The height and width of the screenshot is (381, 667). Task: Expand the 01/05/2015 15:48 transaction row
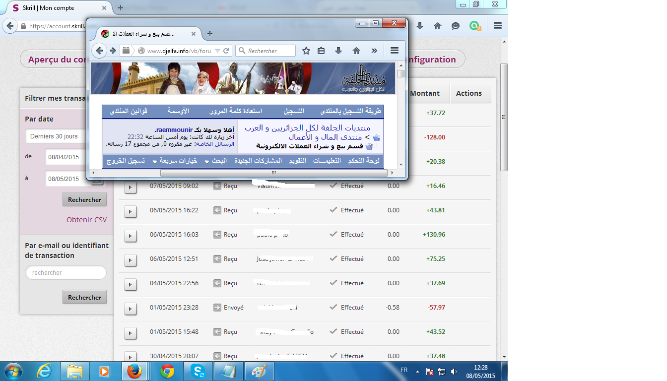(130, 333)
